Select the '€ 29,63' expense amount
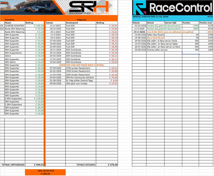The height and width of the screenshot is (176, 214). tap(107, 62)
